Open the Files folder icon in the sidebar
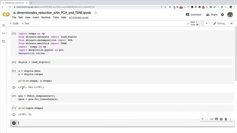Screen dimensions: 237x133 tap(4, 41)
